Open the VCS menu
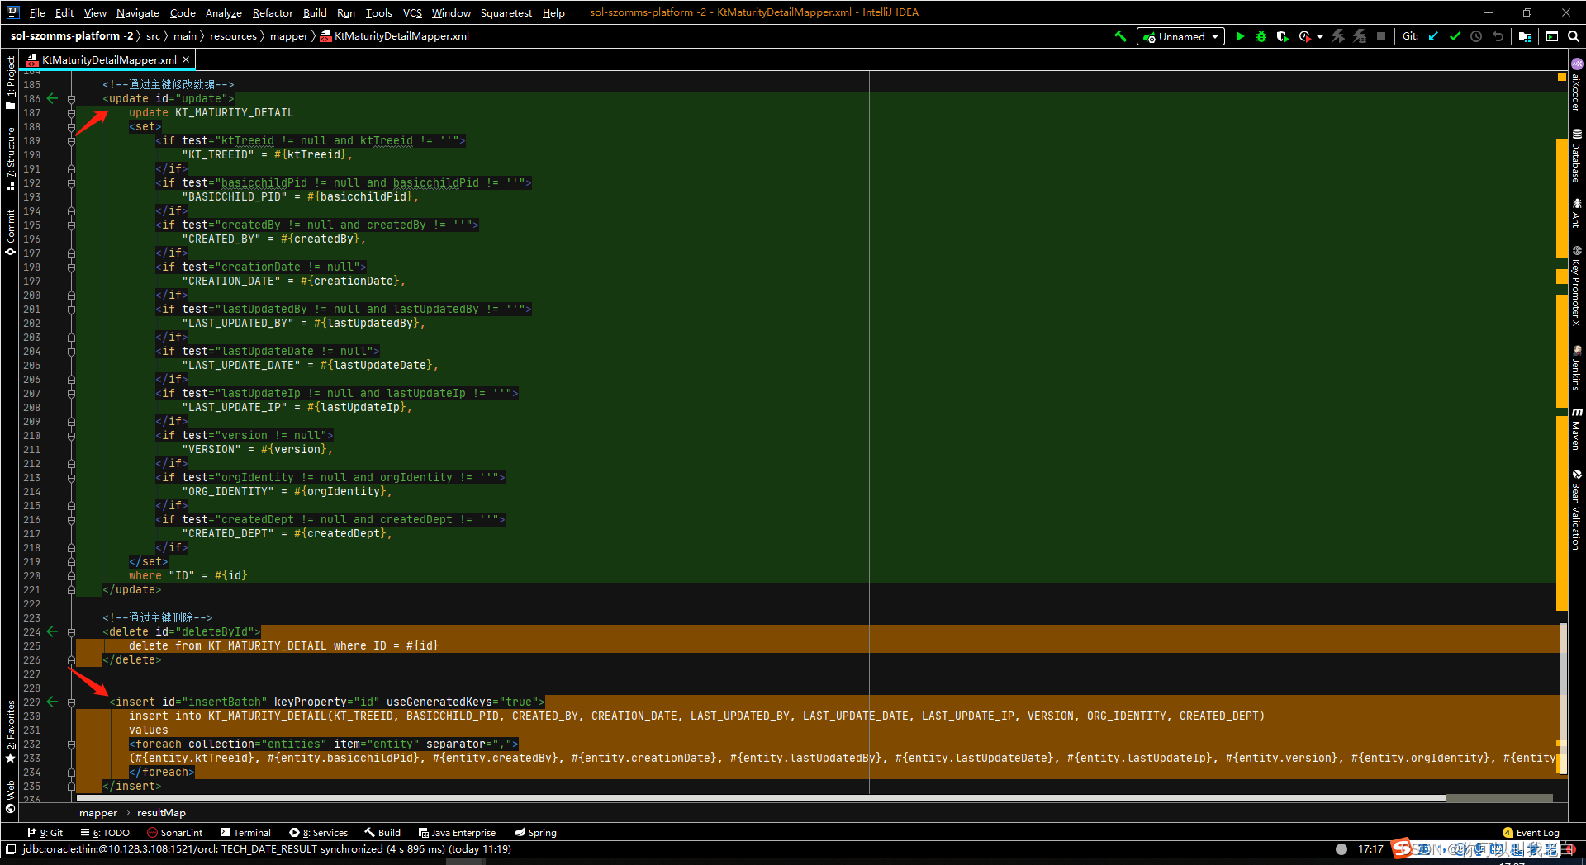Image resolution: width=1586 pixels, height=865 pixels. coord(412,12)
